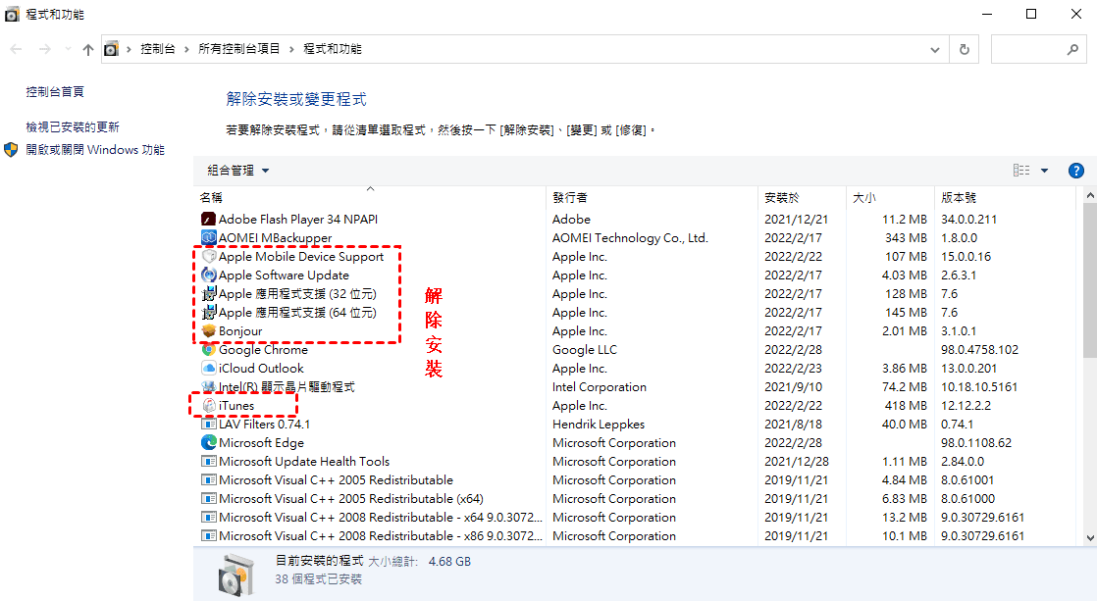Click the Intel Corporation publisher cell
1097x601 pixels.
pyautogui.click(x=599, y=386)
